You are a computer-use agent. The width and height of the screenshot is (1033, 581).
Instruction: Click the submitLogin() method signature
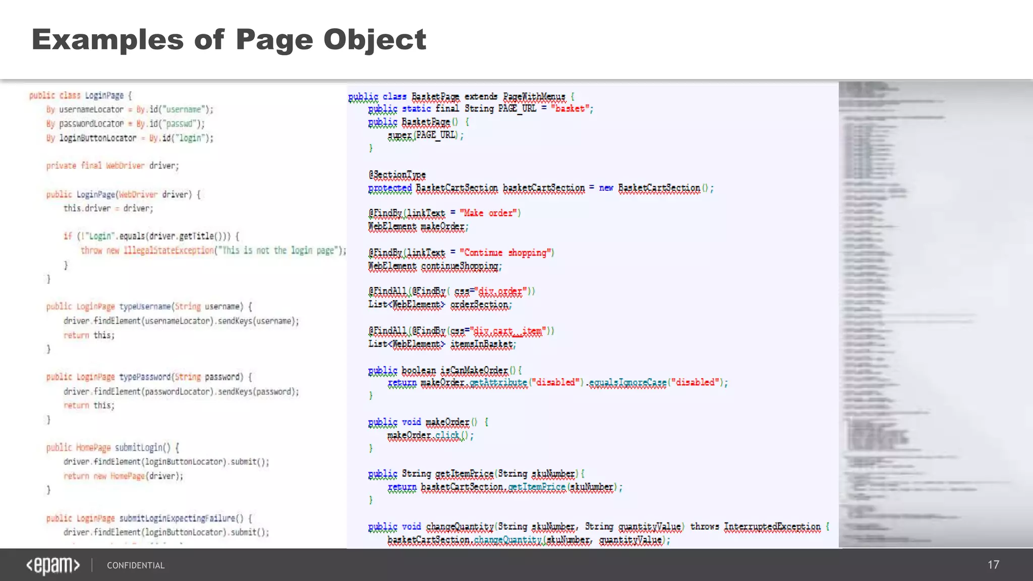coord(113,447)
